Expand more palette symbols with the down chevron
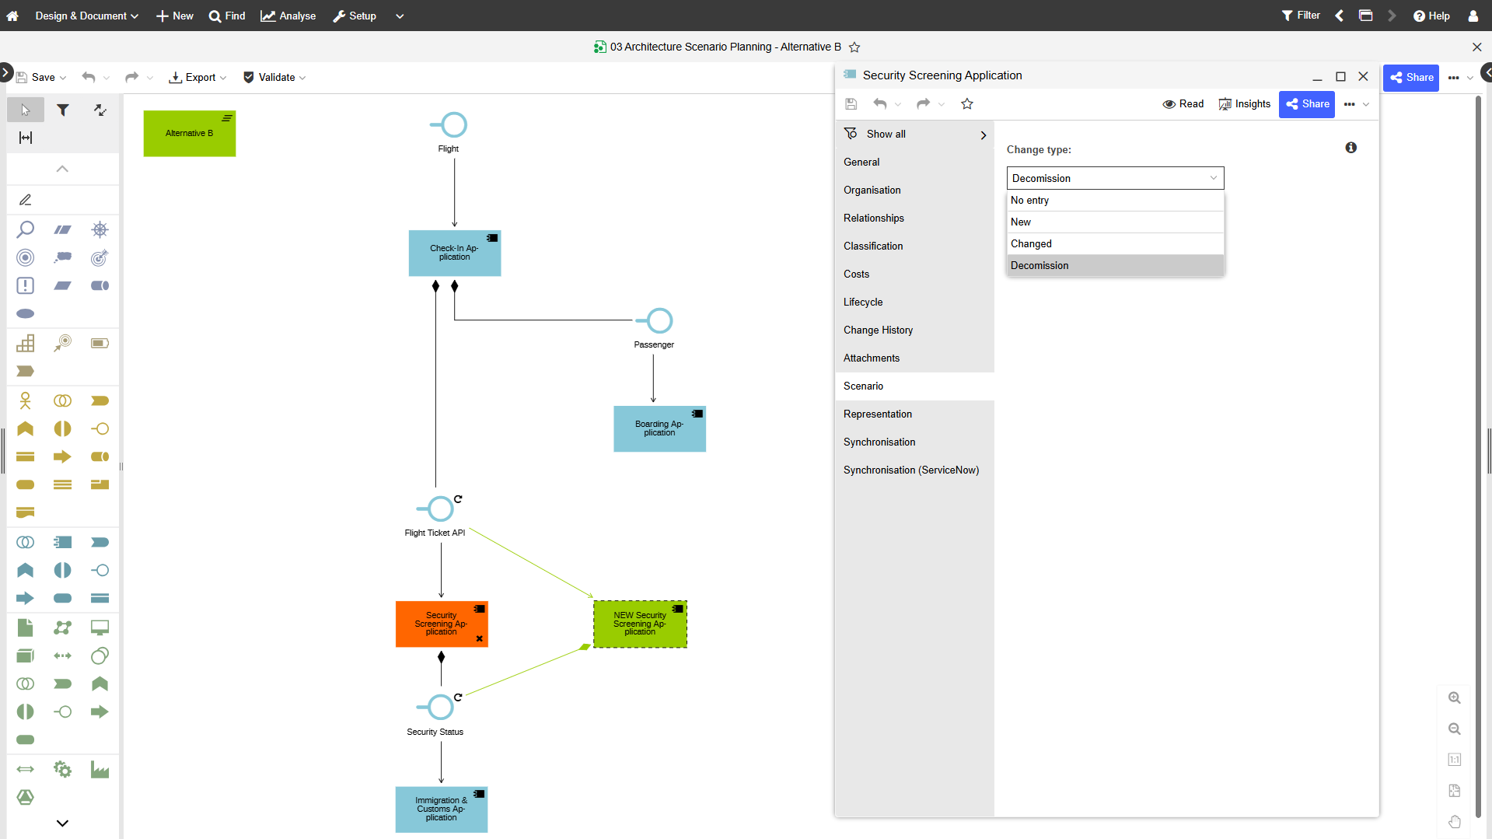The width and height of the screenshot is (1492, 839). tap(63, 823)
